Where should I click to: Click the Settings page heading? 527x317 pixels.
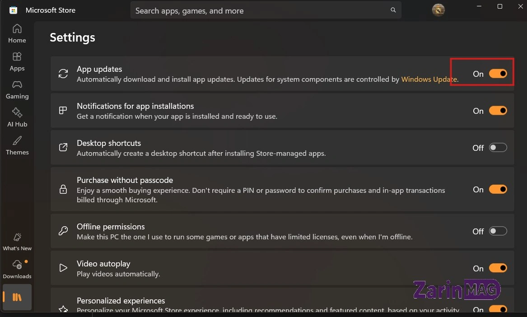tap(72, 37)
